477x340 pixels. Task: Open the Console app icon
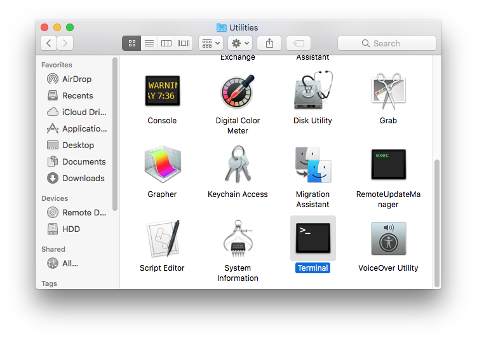162,92
